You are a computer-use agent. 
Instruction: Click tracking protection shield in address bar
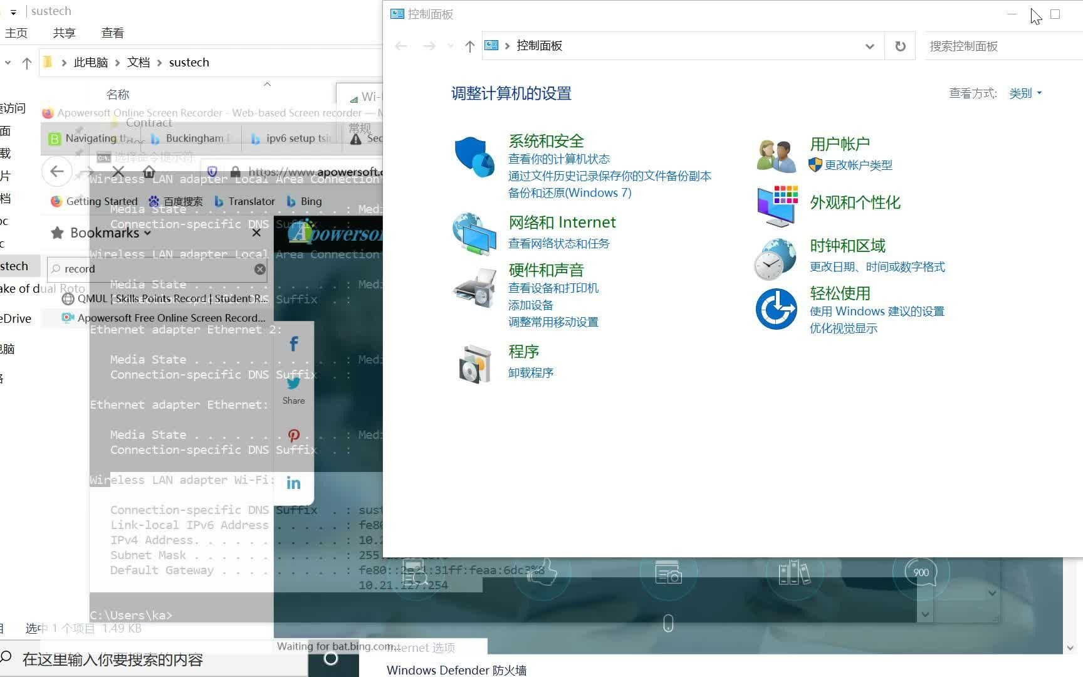212,172
